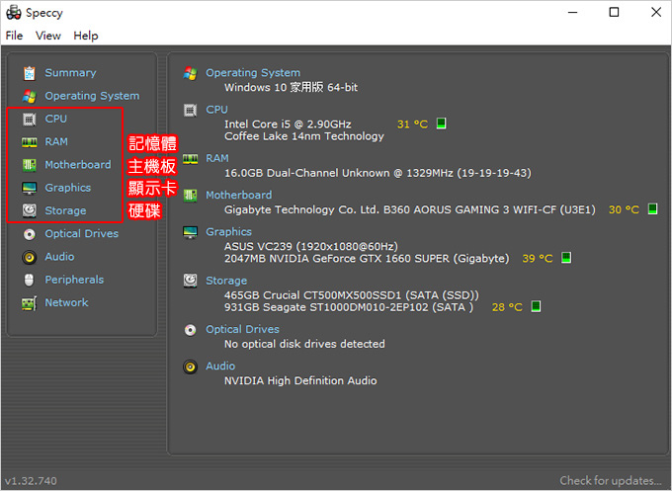Click the Intel Core i5 @ 2.90GHz text
Screen dimensions: 672x491
pyautogui.click(x=288, y=124)
